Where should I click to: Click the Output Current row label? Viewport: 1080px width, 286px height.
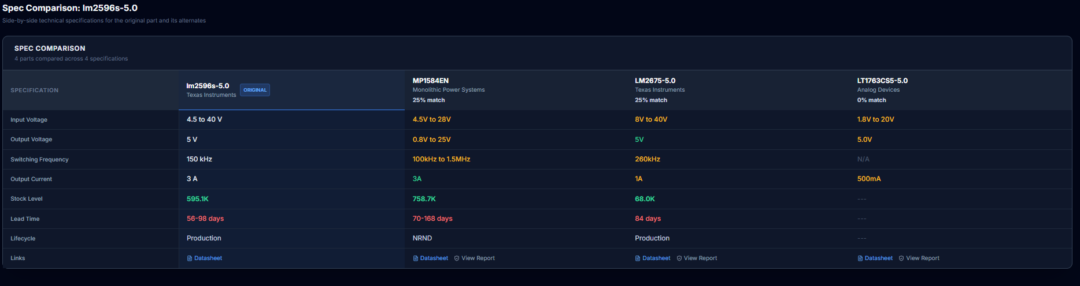click(31, 179)
